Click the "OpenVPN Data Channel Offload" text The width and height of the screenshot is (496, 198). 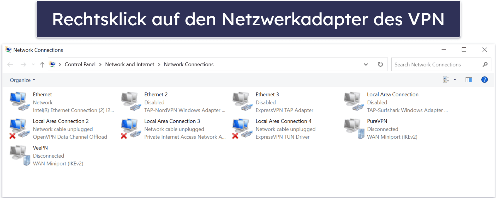(x=70, y=137)
